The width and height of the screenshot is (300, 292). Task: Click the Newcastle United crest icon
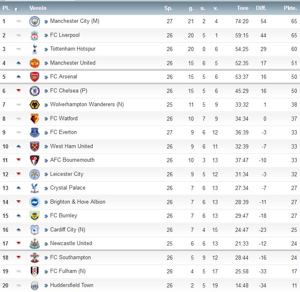pos(34,243)
